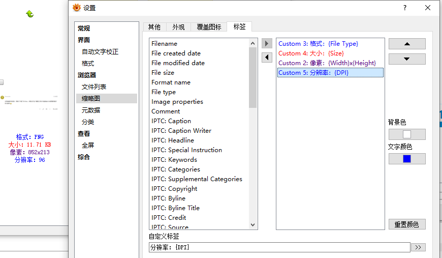Open the 覆盖图标 tab
The width and height of the screenshot is (442, 258).
point(209,27)
